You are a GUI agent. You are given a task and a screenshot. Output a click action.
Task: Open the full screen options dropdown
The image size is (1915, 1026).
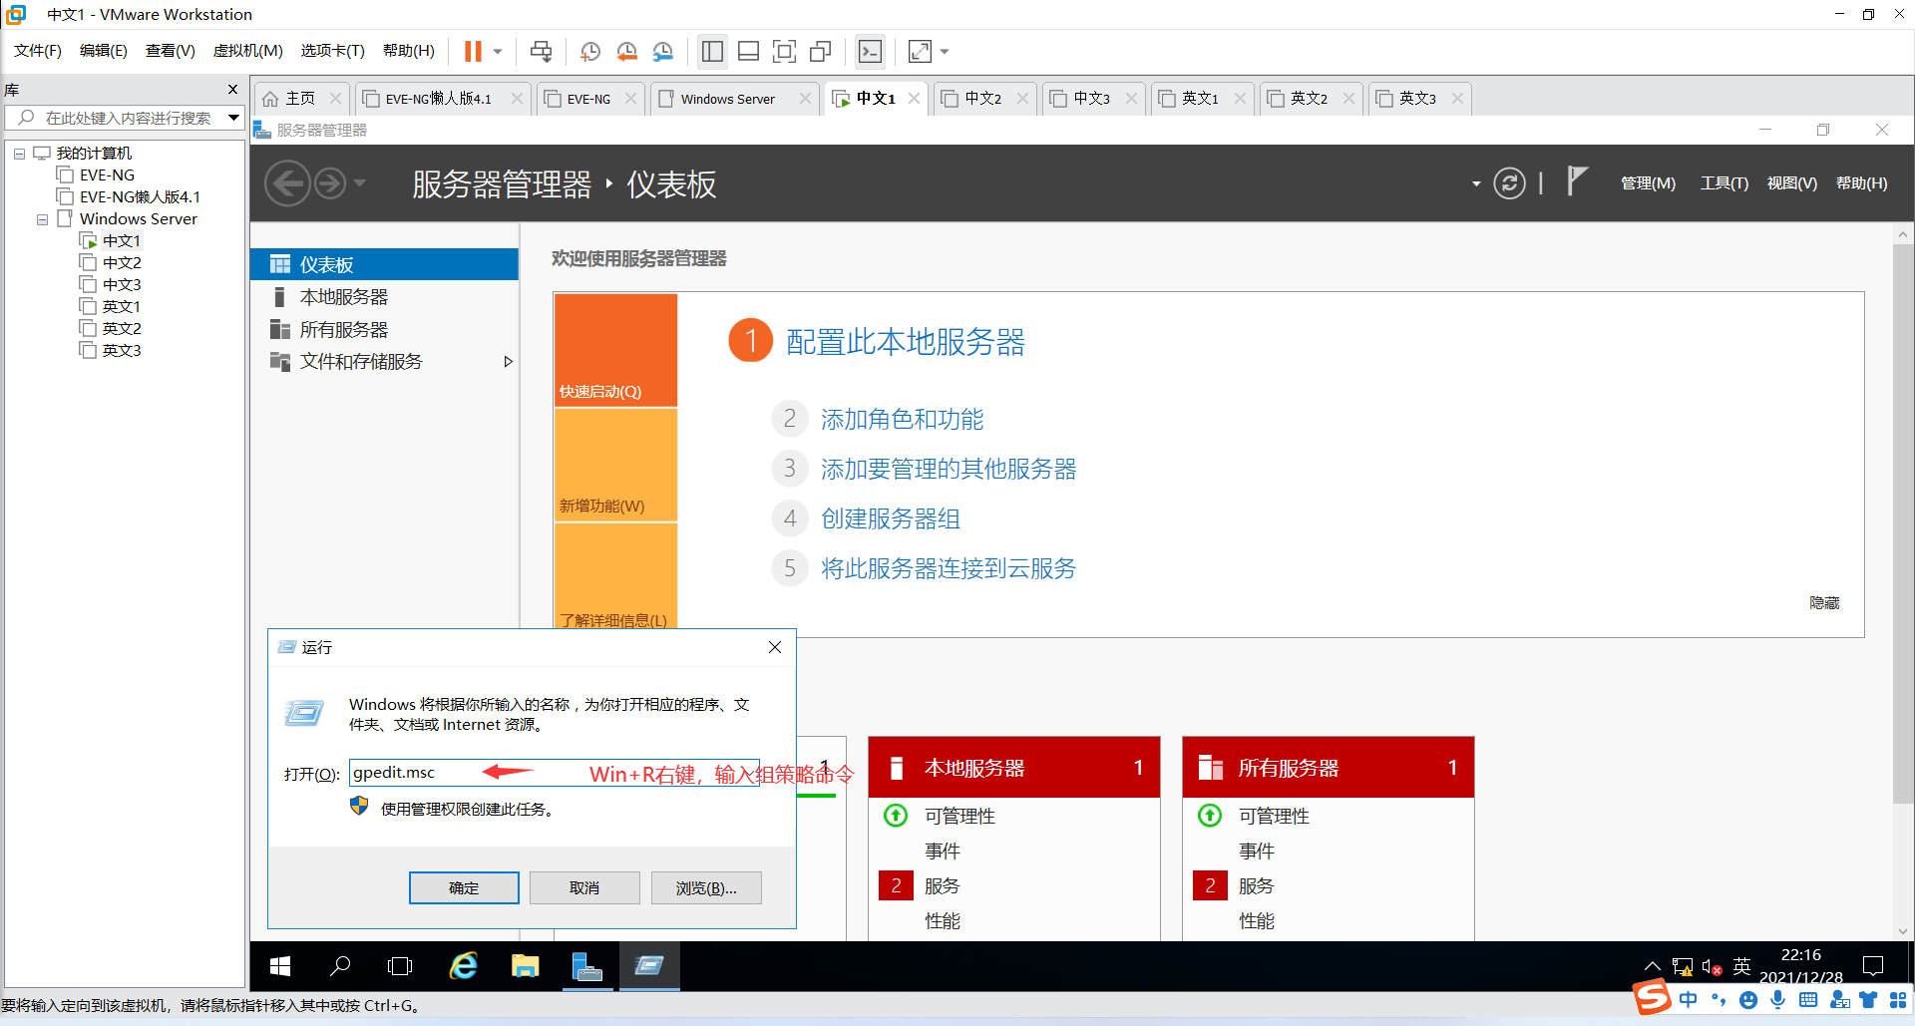pyautogui.click(x=944, y=51)
